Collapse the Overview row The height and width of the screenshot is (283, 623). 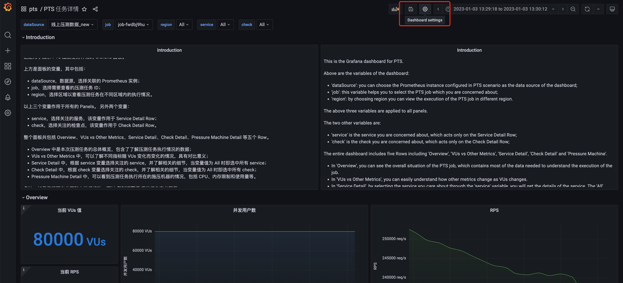[34, 198]
